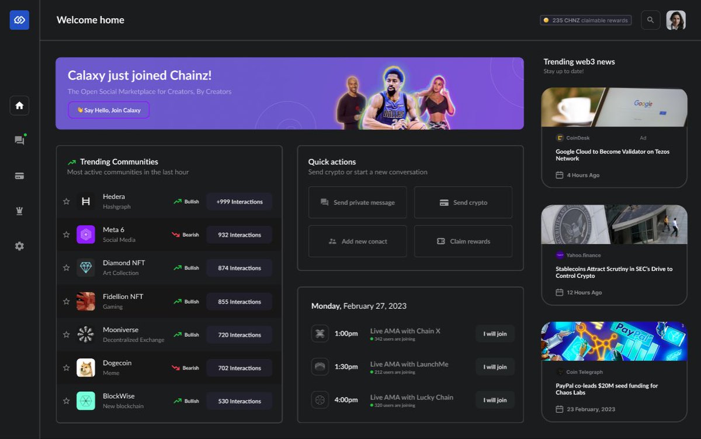Click the Send crypto quick action icon

click(445, 202)
